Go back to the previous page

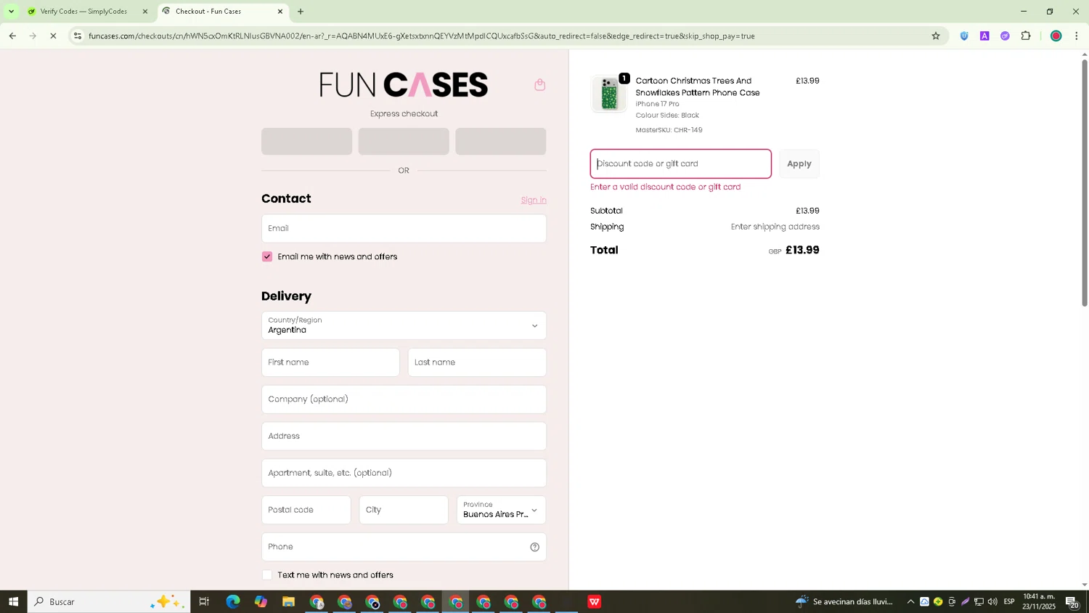(x=12, y=36)
